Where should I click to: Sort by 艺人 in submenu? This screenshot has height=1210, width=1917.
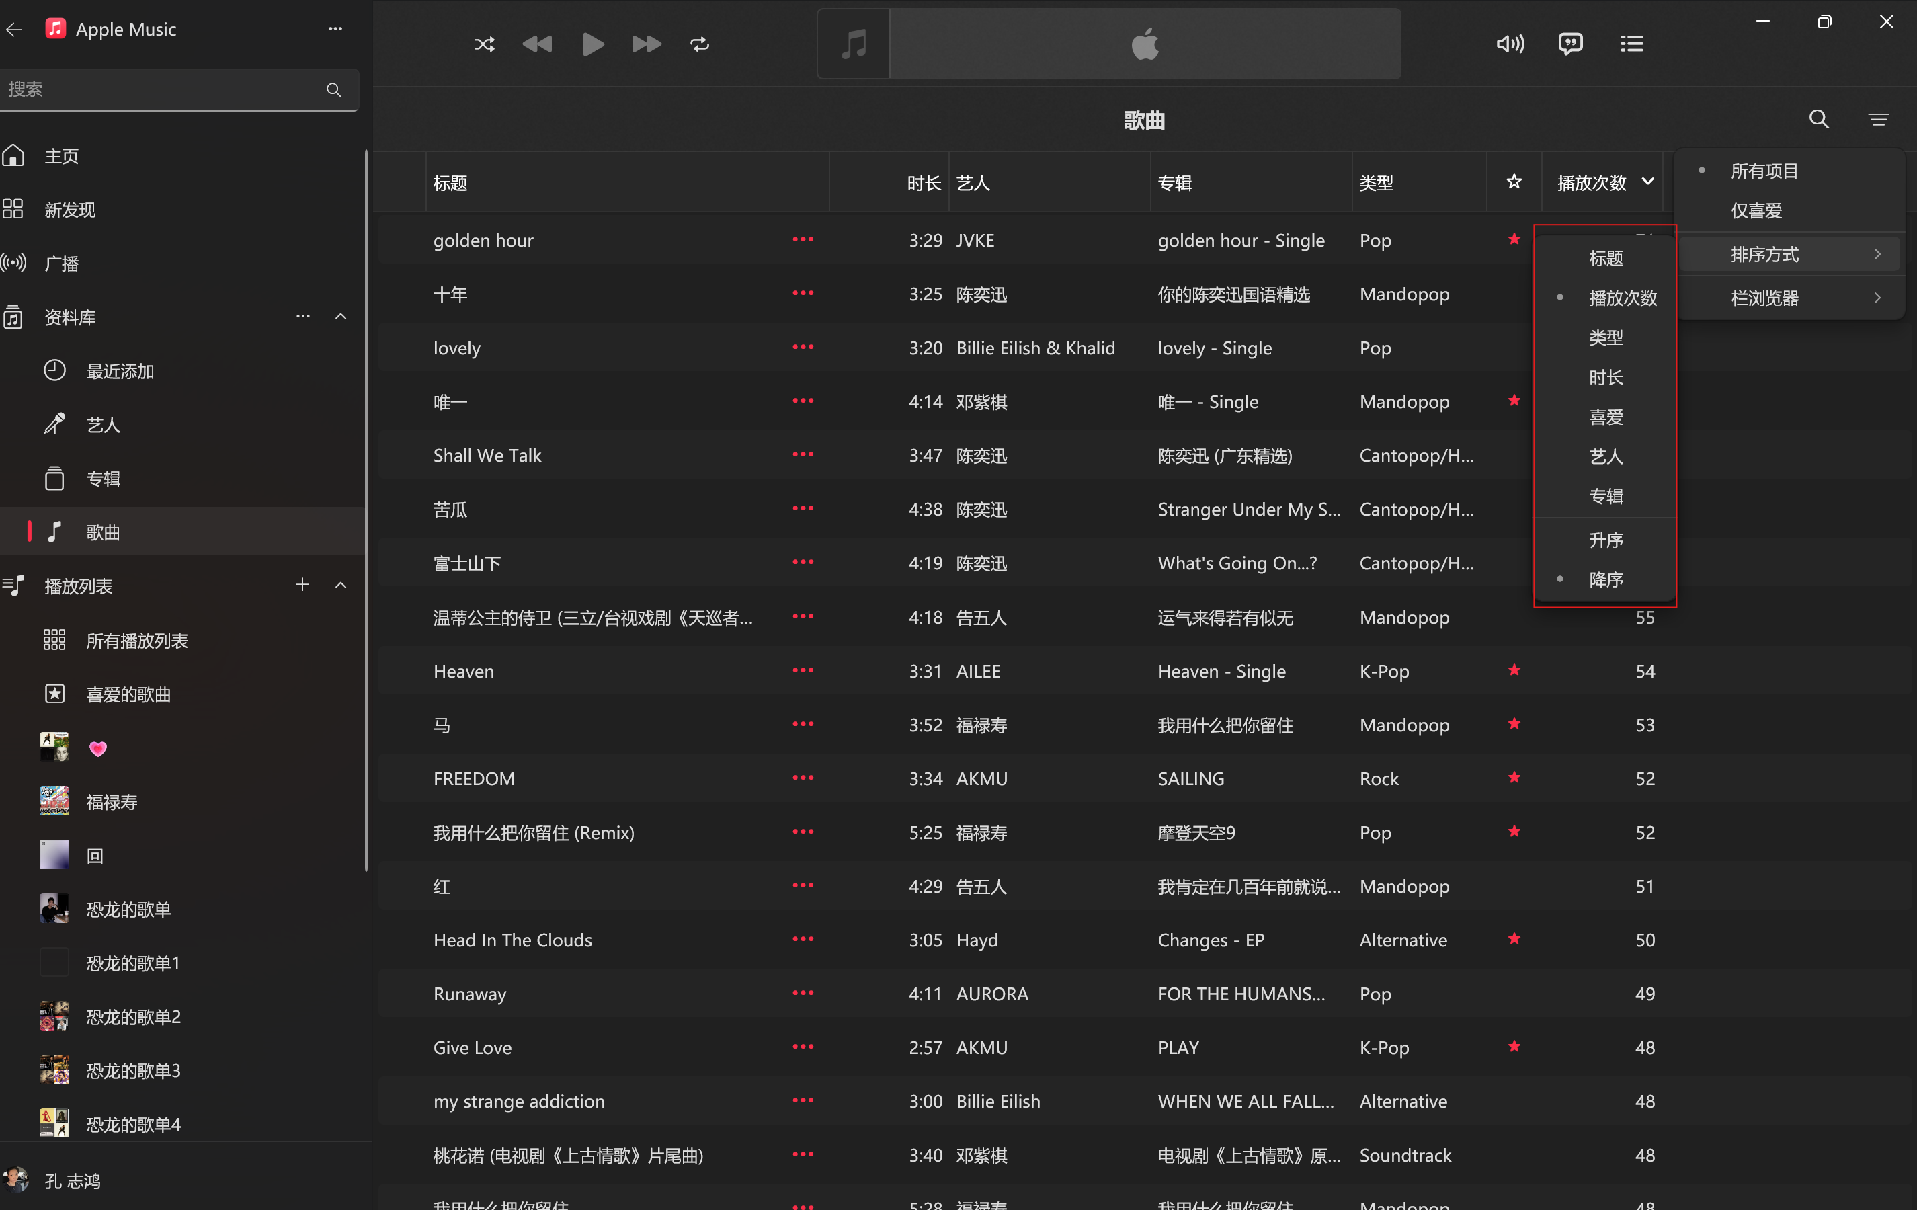pyautogui.click(x=1606, y=457)
